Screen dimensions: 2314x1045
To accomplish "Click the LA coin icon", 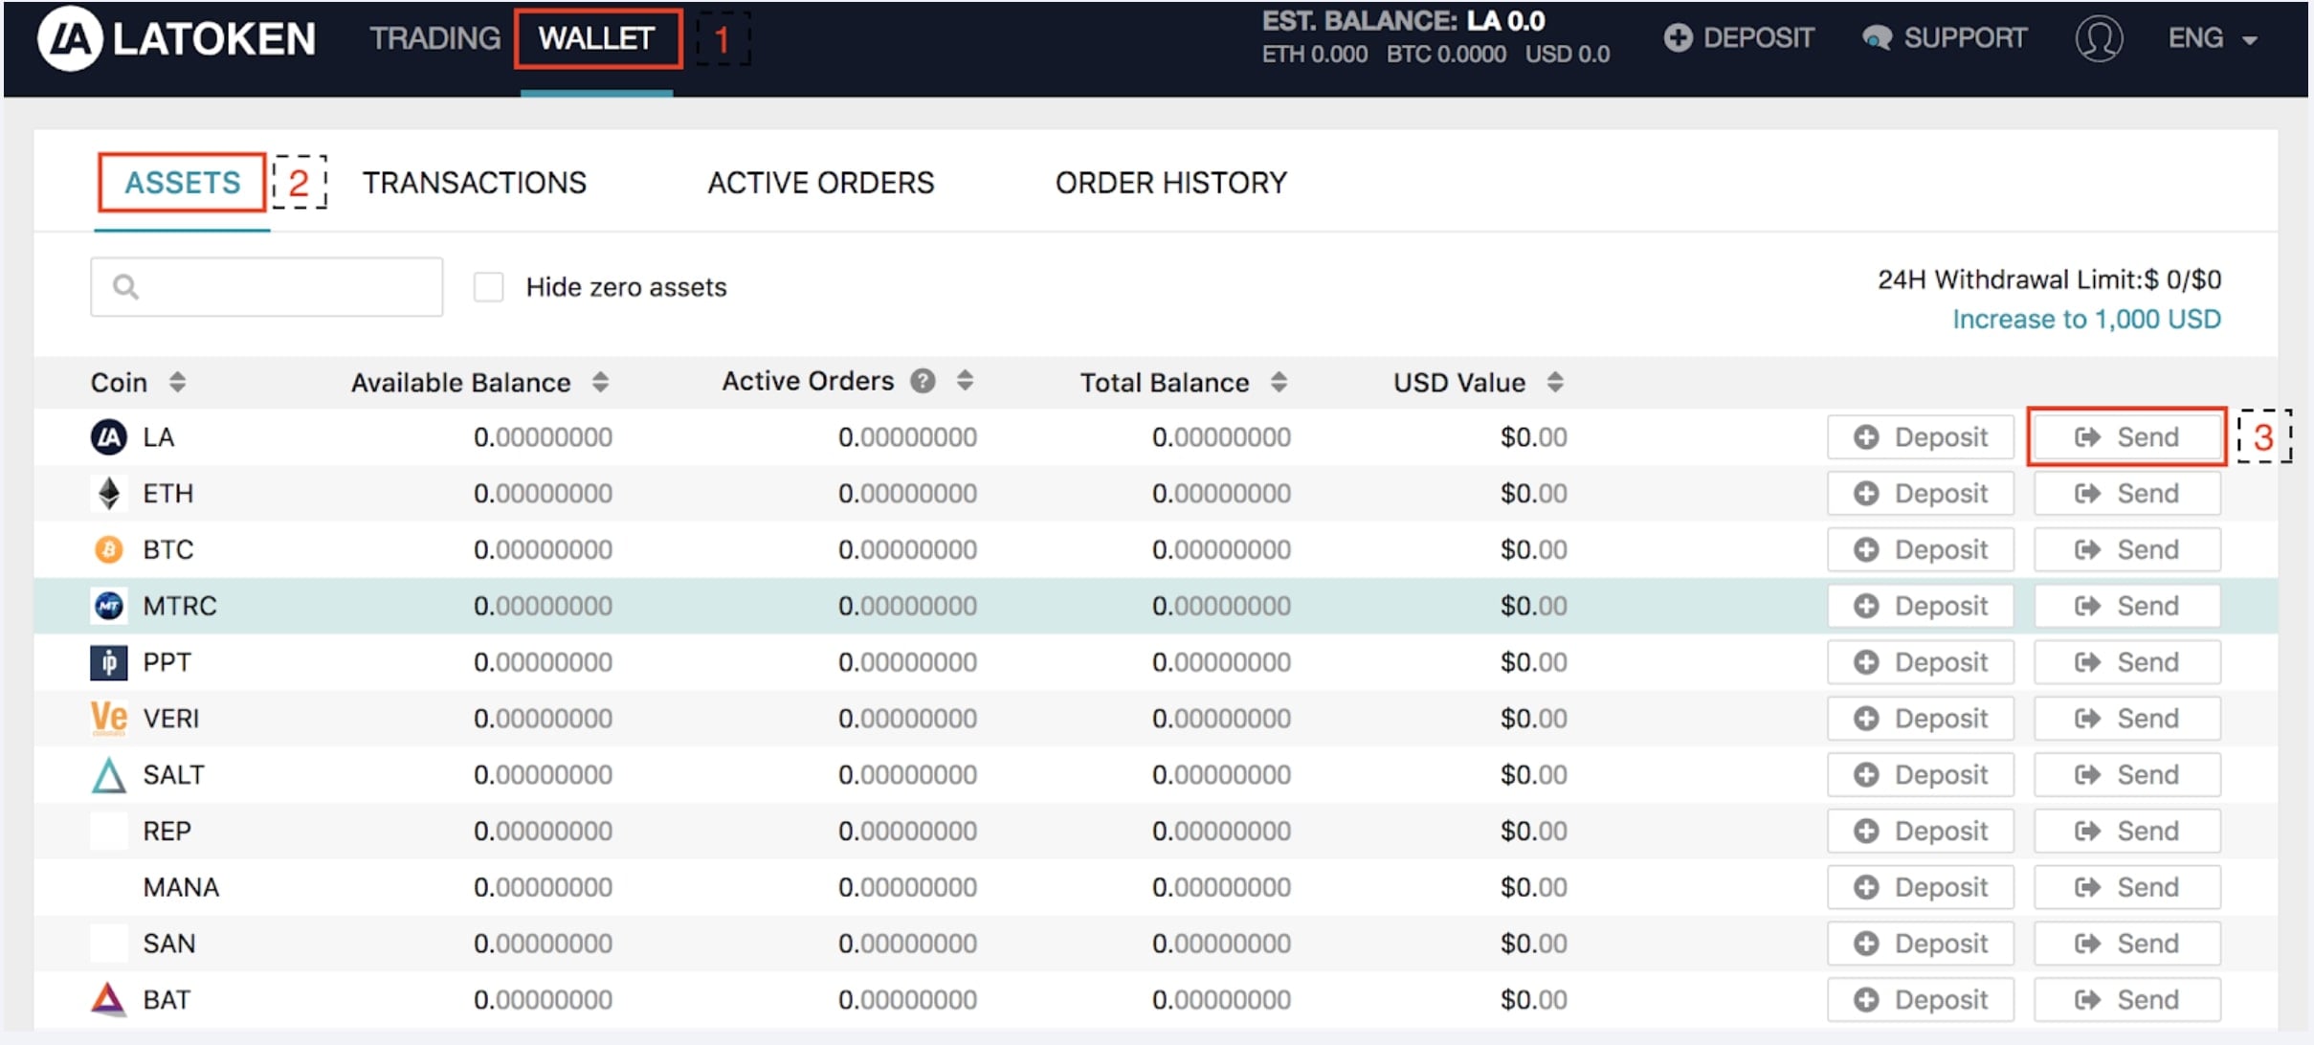I will click(x=108, y=437).
